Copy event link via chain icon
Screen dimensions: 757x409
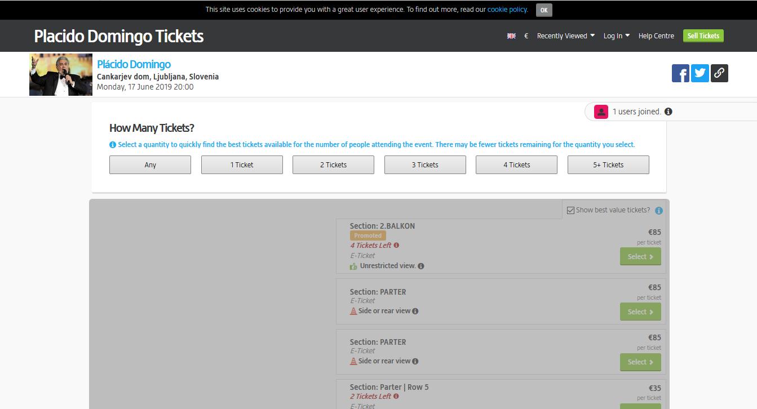(719, 73)
